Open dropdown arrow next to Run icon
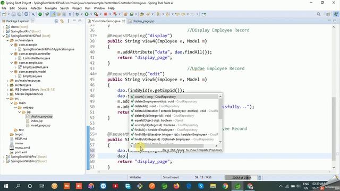Image resolution: width=340 pixels, height=191 pixels. pos(91,14)
